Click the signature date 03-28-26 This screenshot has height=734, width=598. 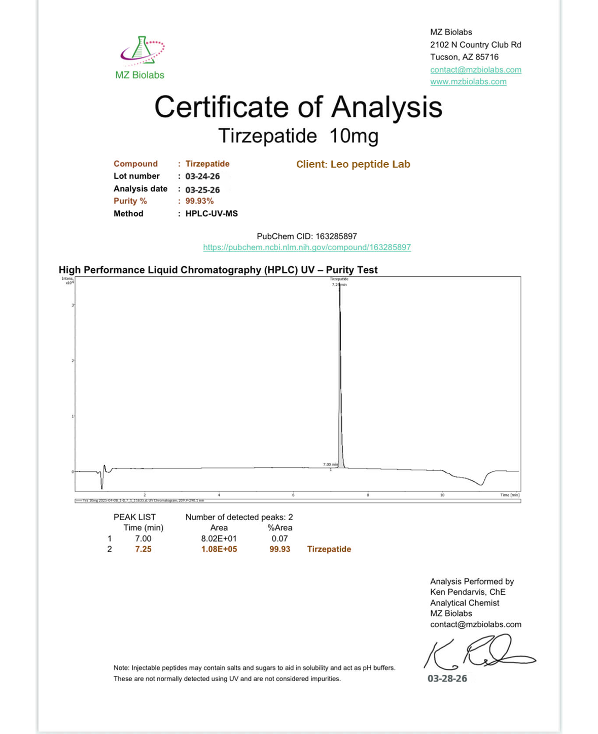(x=447, y=679)
